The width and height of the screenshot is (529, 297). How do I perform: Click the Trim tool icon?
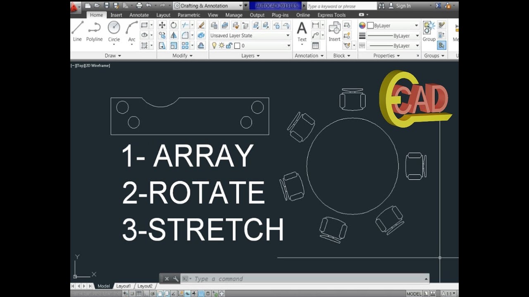[185, 25]
